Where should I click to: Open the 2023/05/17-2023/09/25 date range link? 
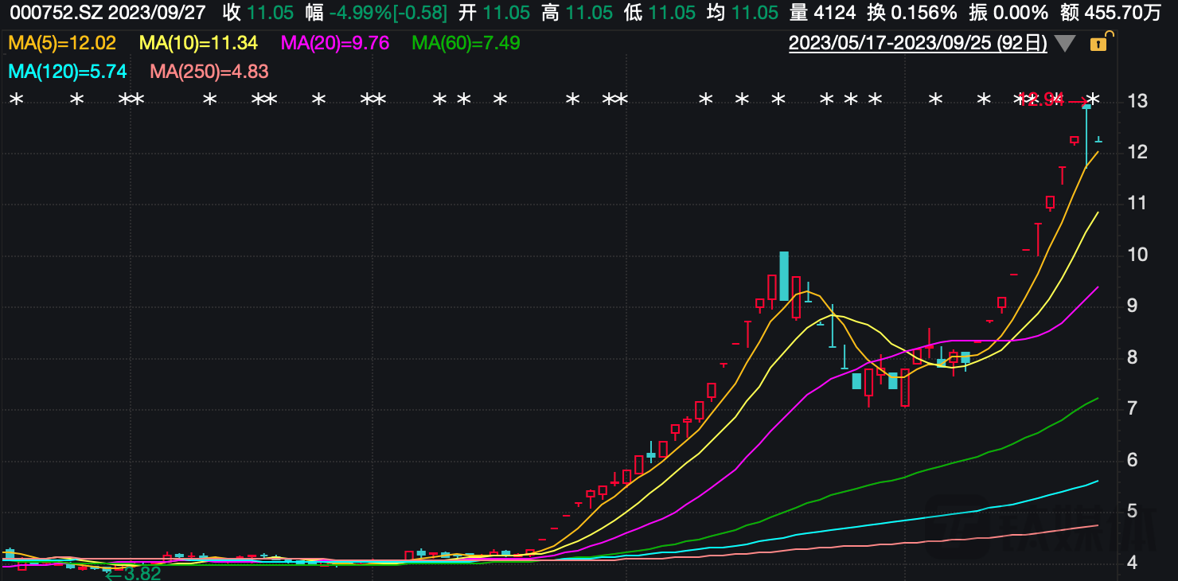918,43
